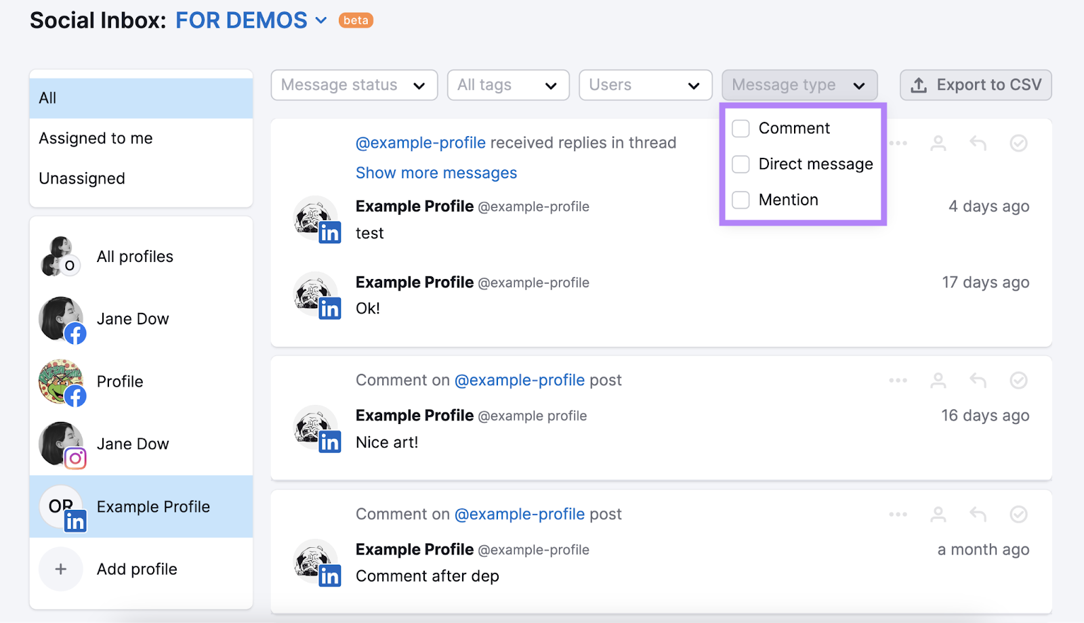Image resolution: width=1084 pixels, height=623 pixels.
Task: Click the Instagram badge on the second Jane Dow
Action: [76, 458]
